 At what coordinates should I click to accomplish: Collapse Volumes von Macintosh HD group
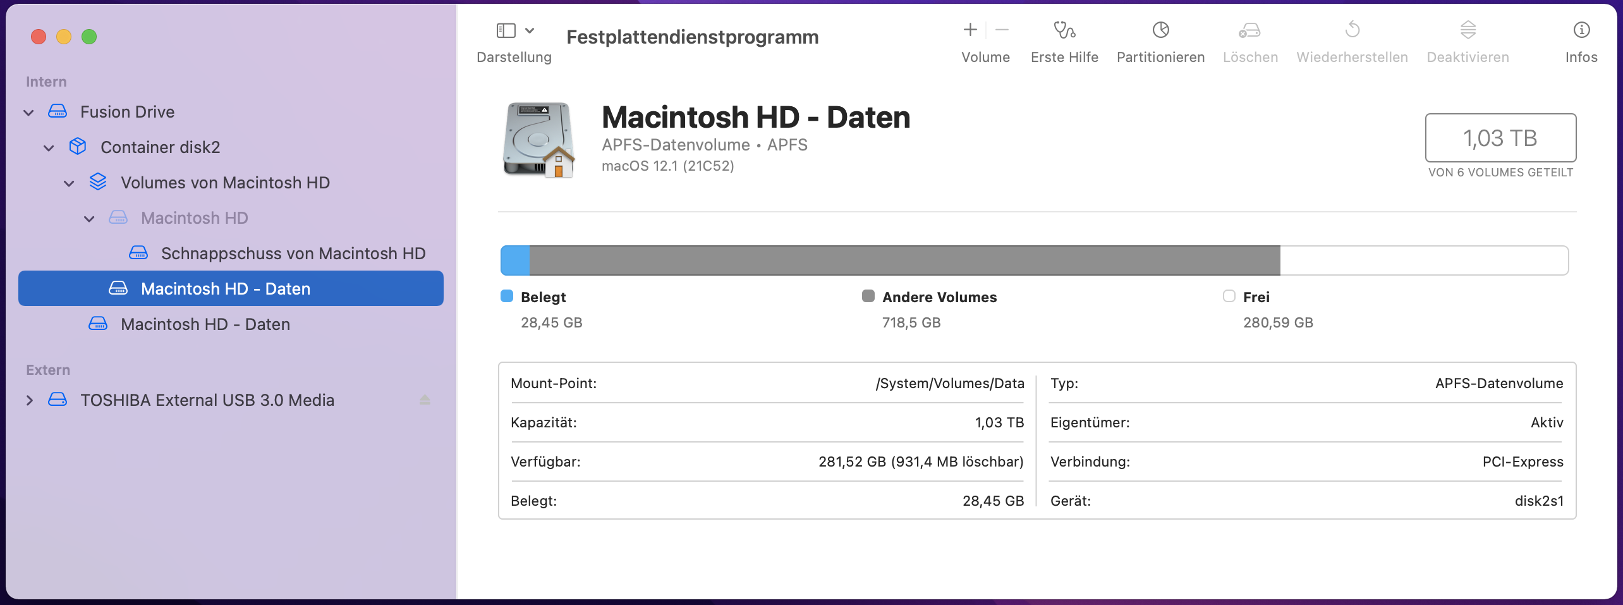click(69, 183)
